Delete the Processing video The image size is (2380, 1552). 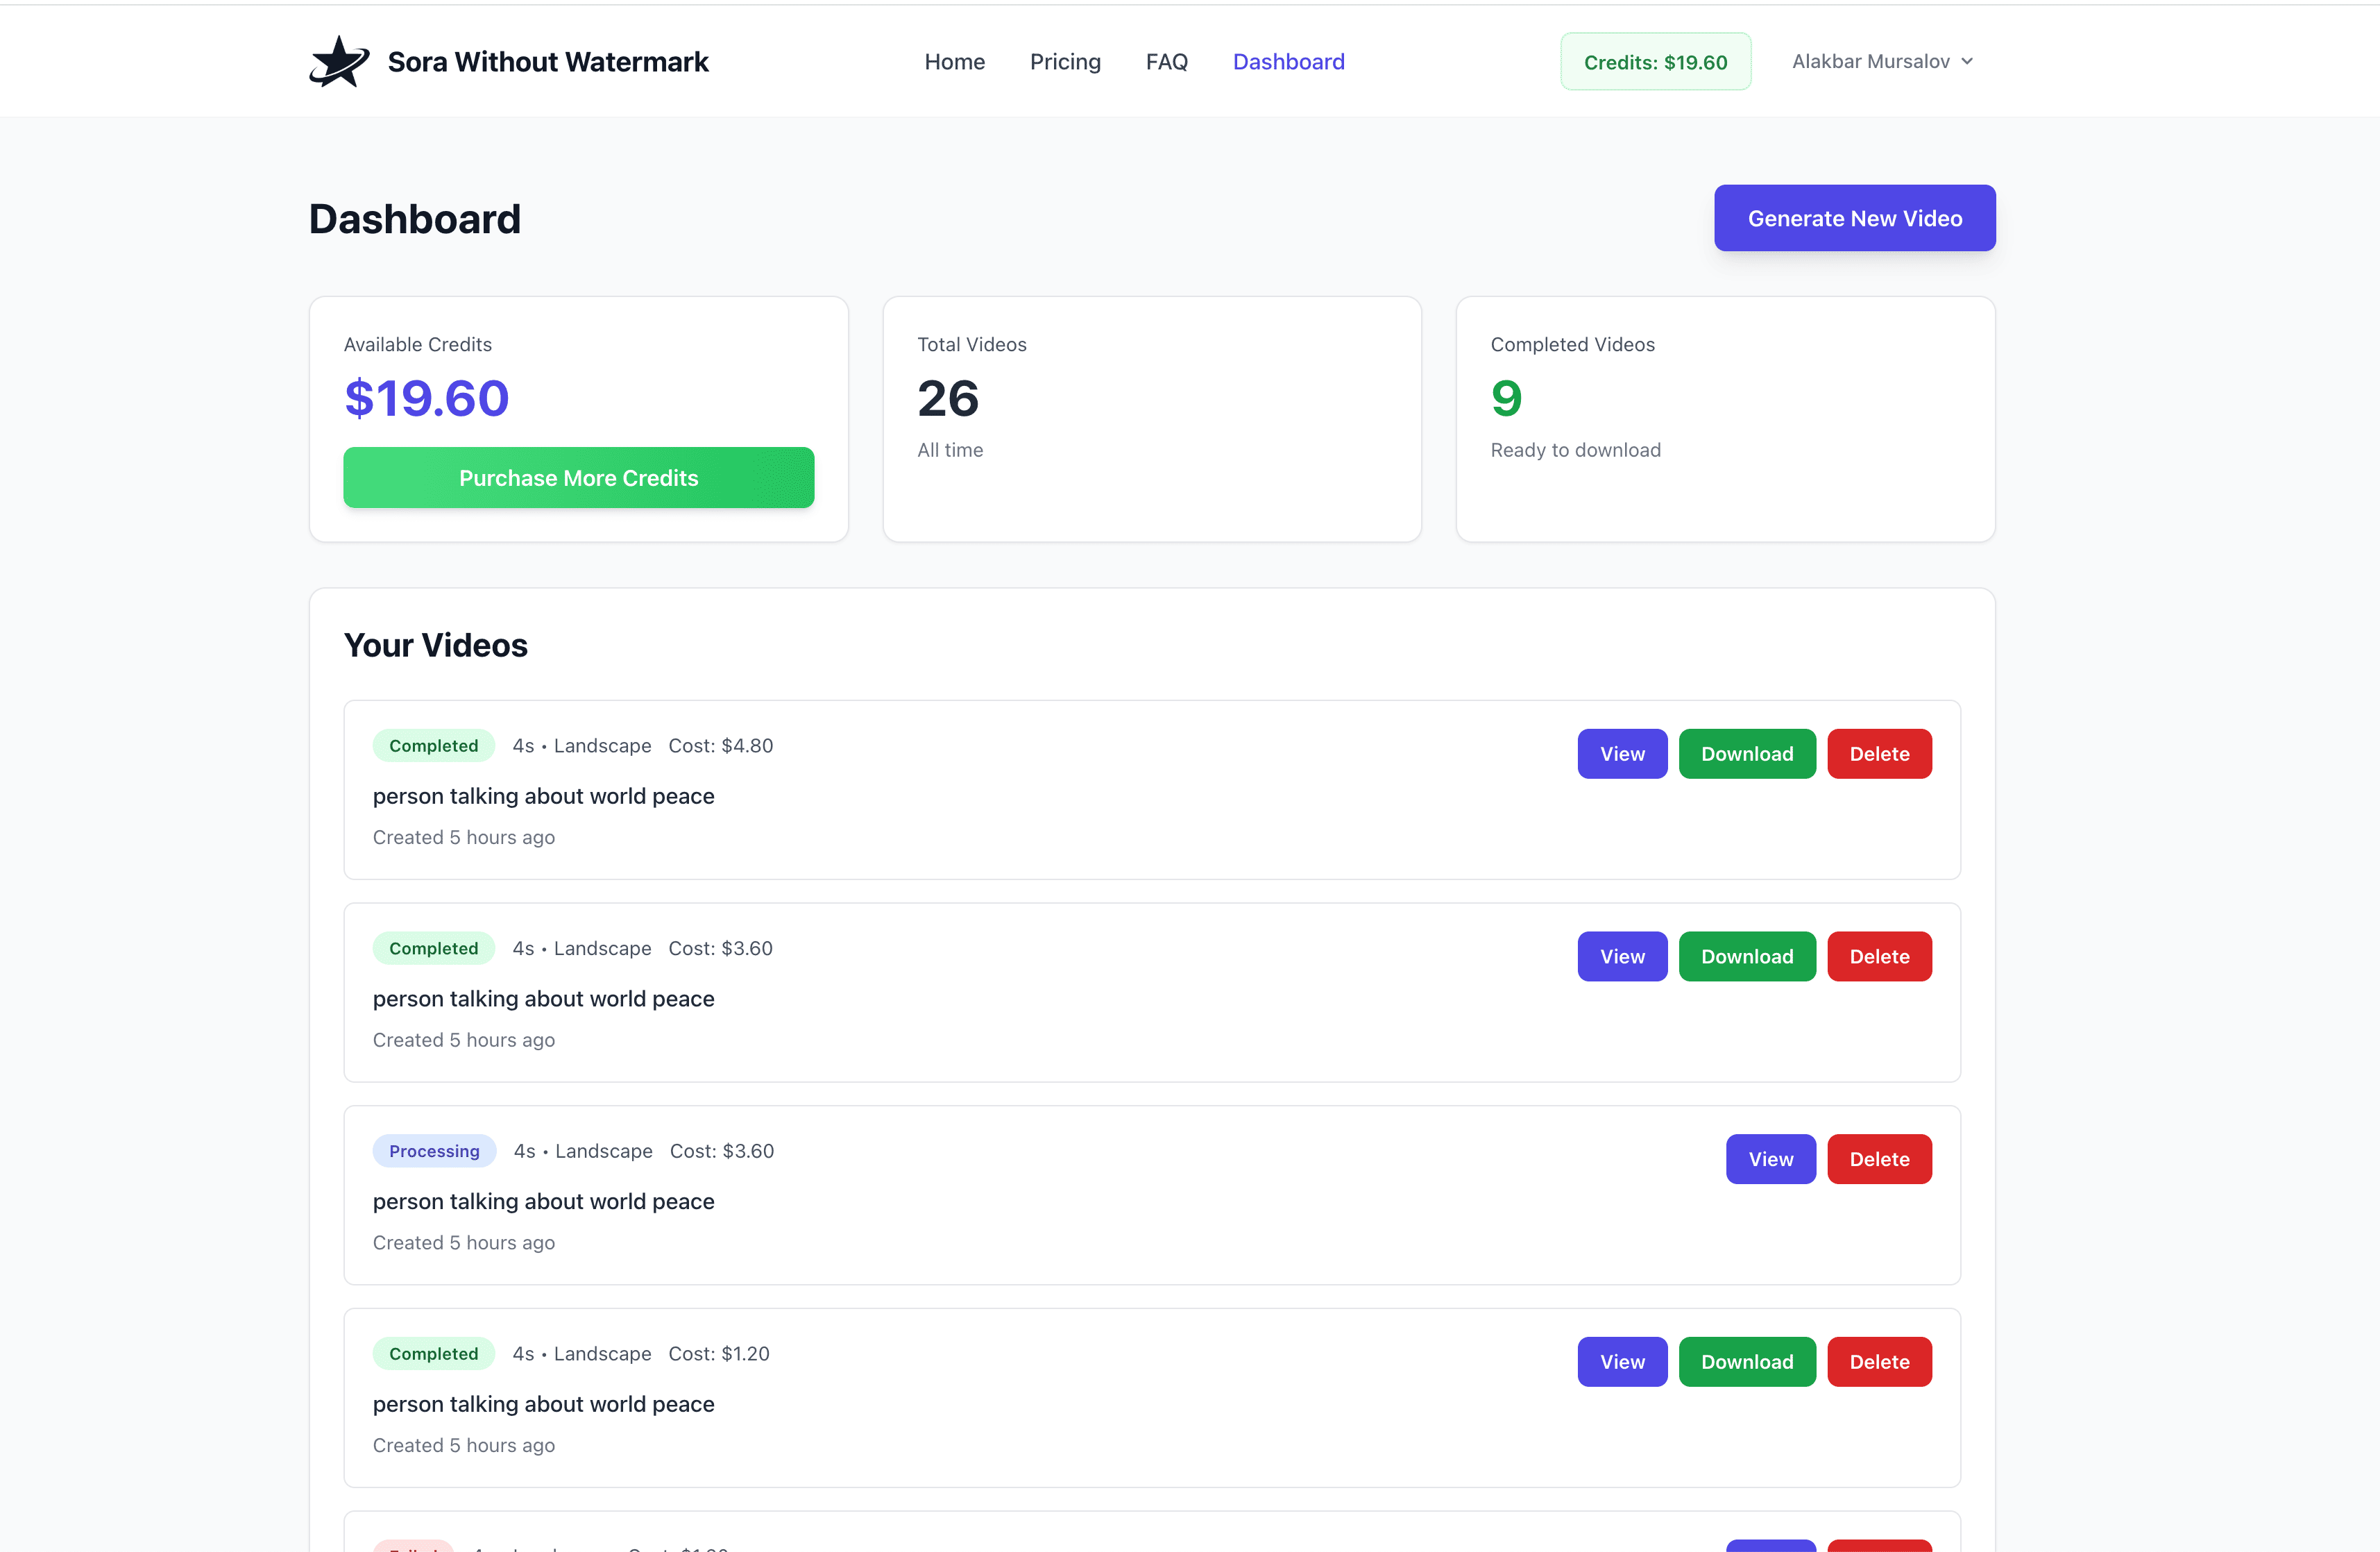click(x=1879, y=1159)
